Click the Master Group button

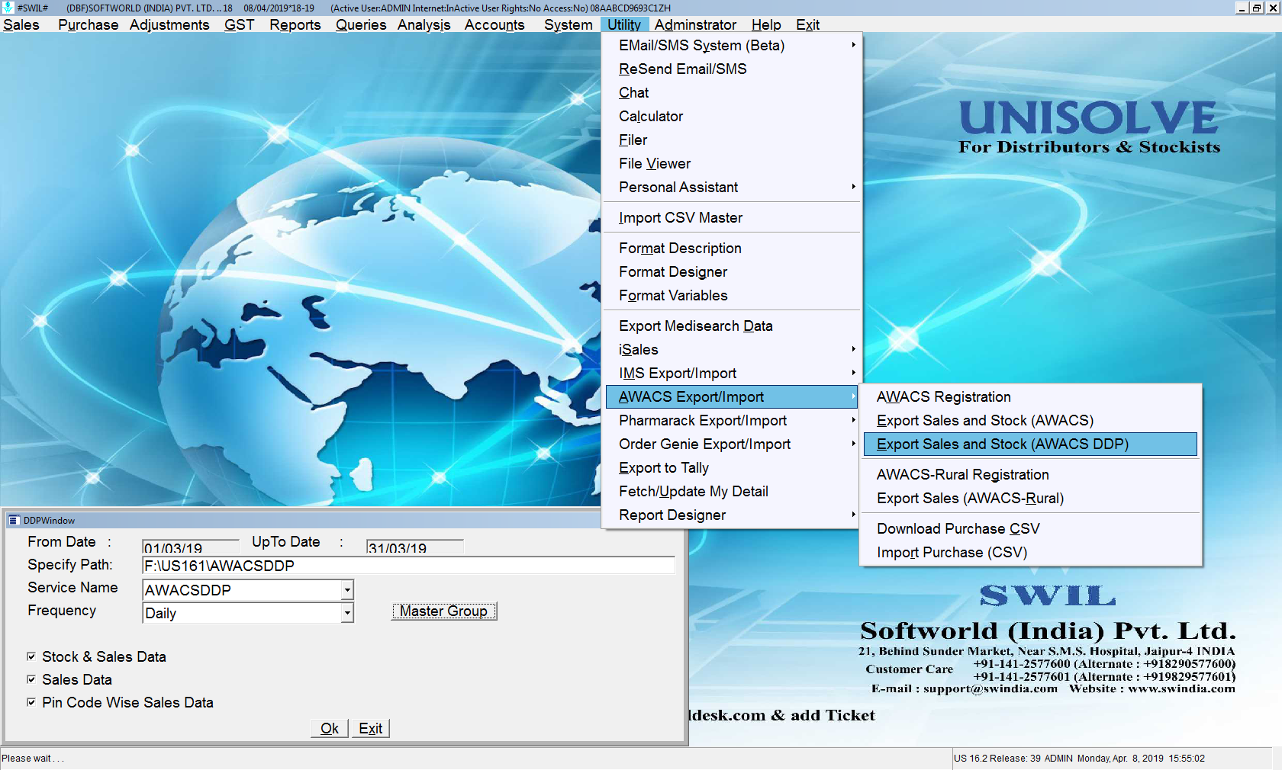444,611
